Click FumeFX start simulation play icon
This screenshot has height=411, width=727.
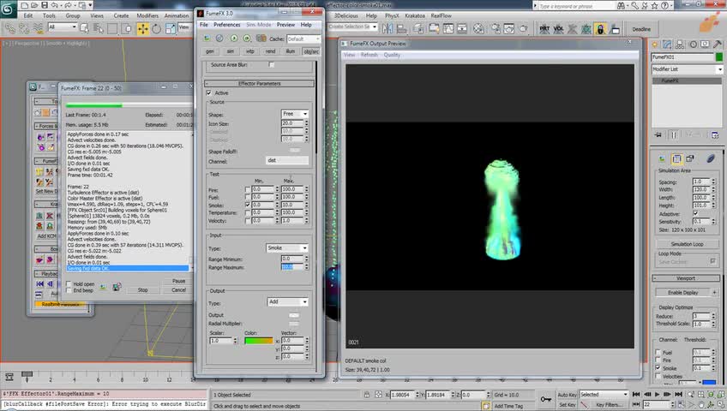point(234,39)
